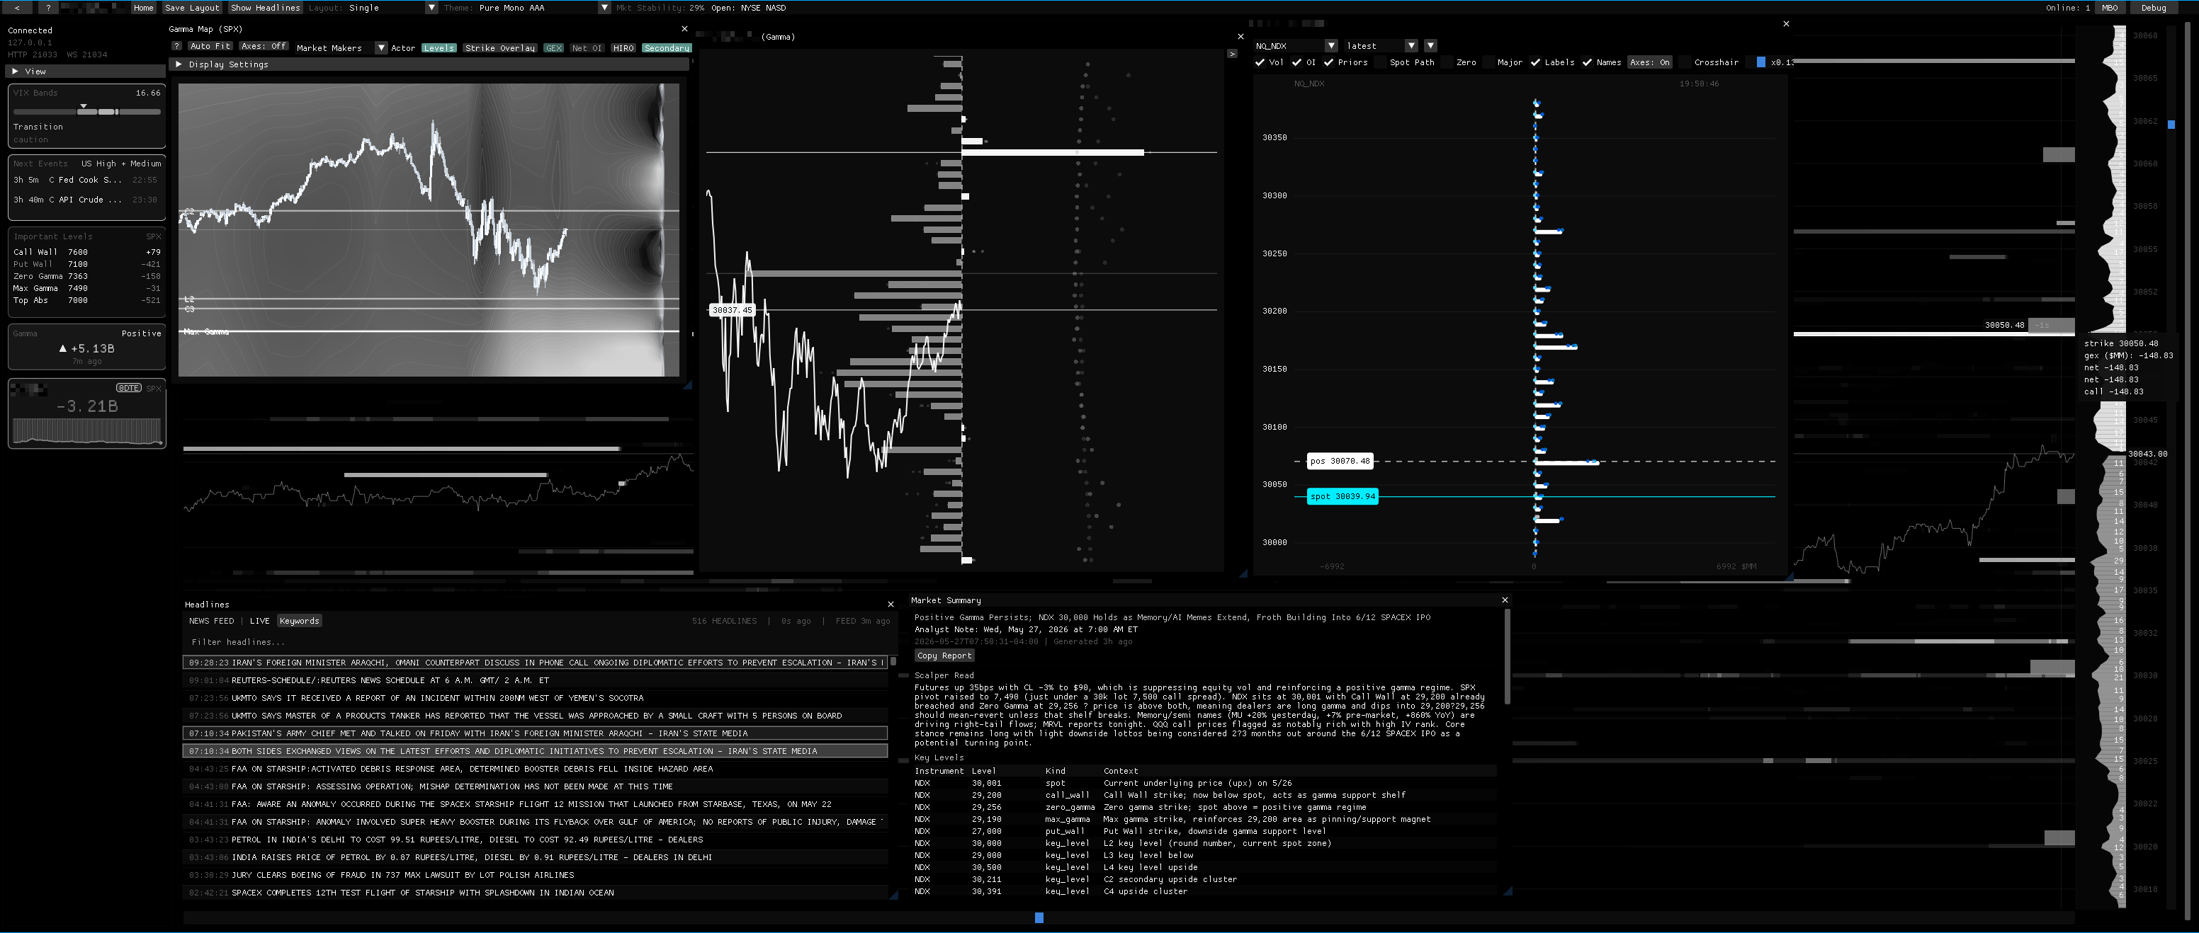Open the NQ_NDX instrument dropdown
Screen dimensions: 2199x933
(x=1296, y=46)
